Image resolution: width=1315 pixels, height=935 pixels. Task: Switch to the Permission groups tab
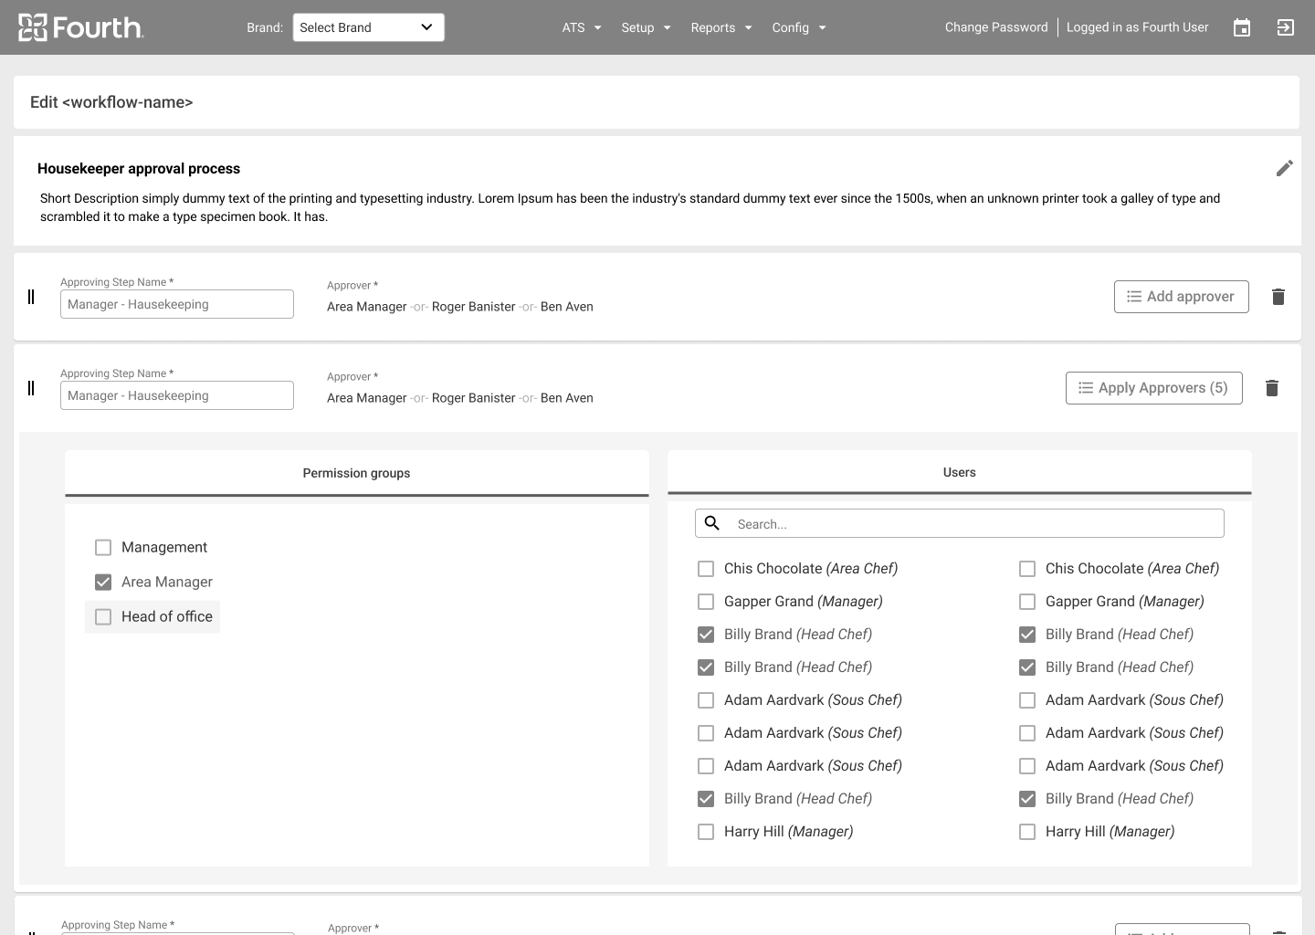(x=356, y=473)
